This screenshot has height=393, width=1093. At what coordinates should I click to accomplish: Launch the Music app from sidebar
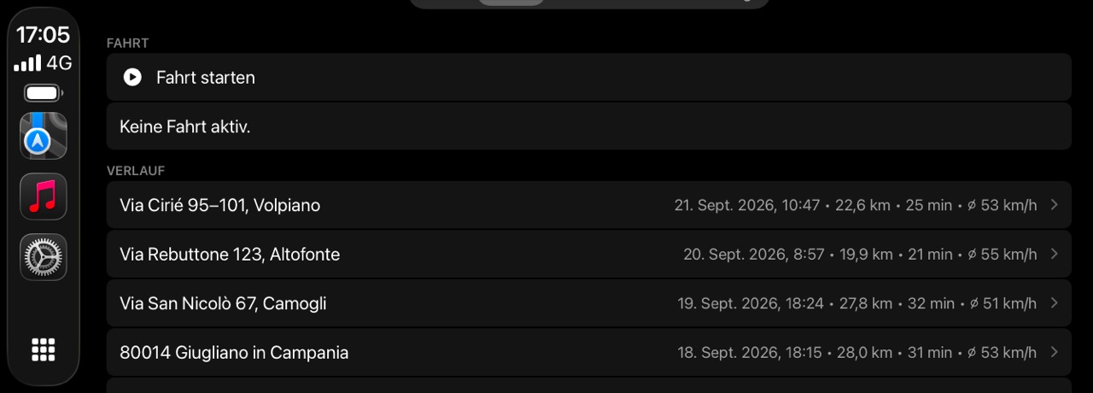coord(44,196)
